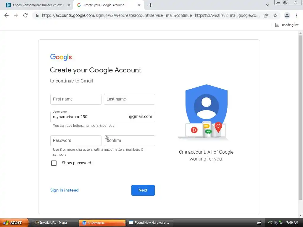
Task: Click the lock icon in the address bar
Action: [37, 15]
